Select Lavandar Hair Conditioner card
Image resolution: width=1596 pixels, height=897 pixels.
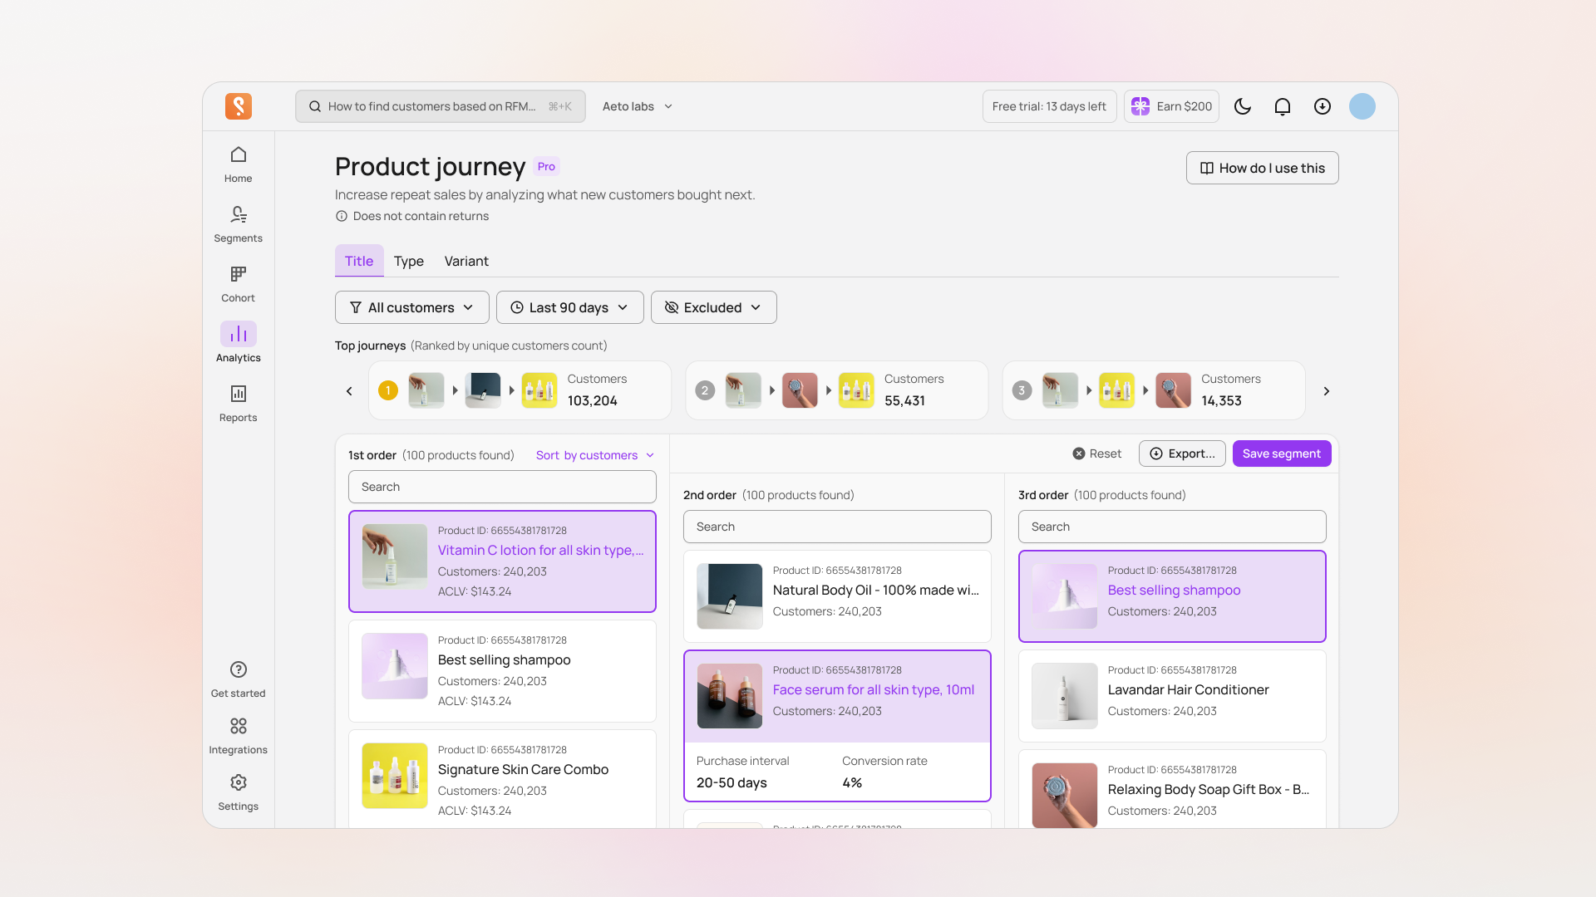point(1172,696)
